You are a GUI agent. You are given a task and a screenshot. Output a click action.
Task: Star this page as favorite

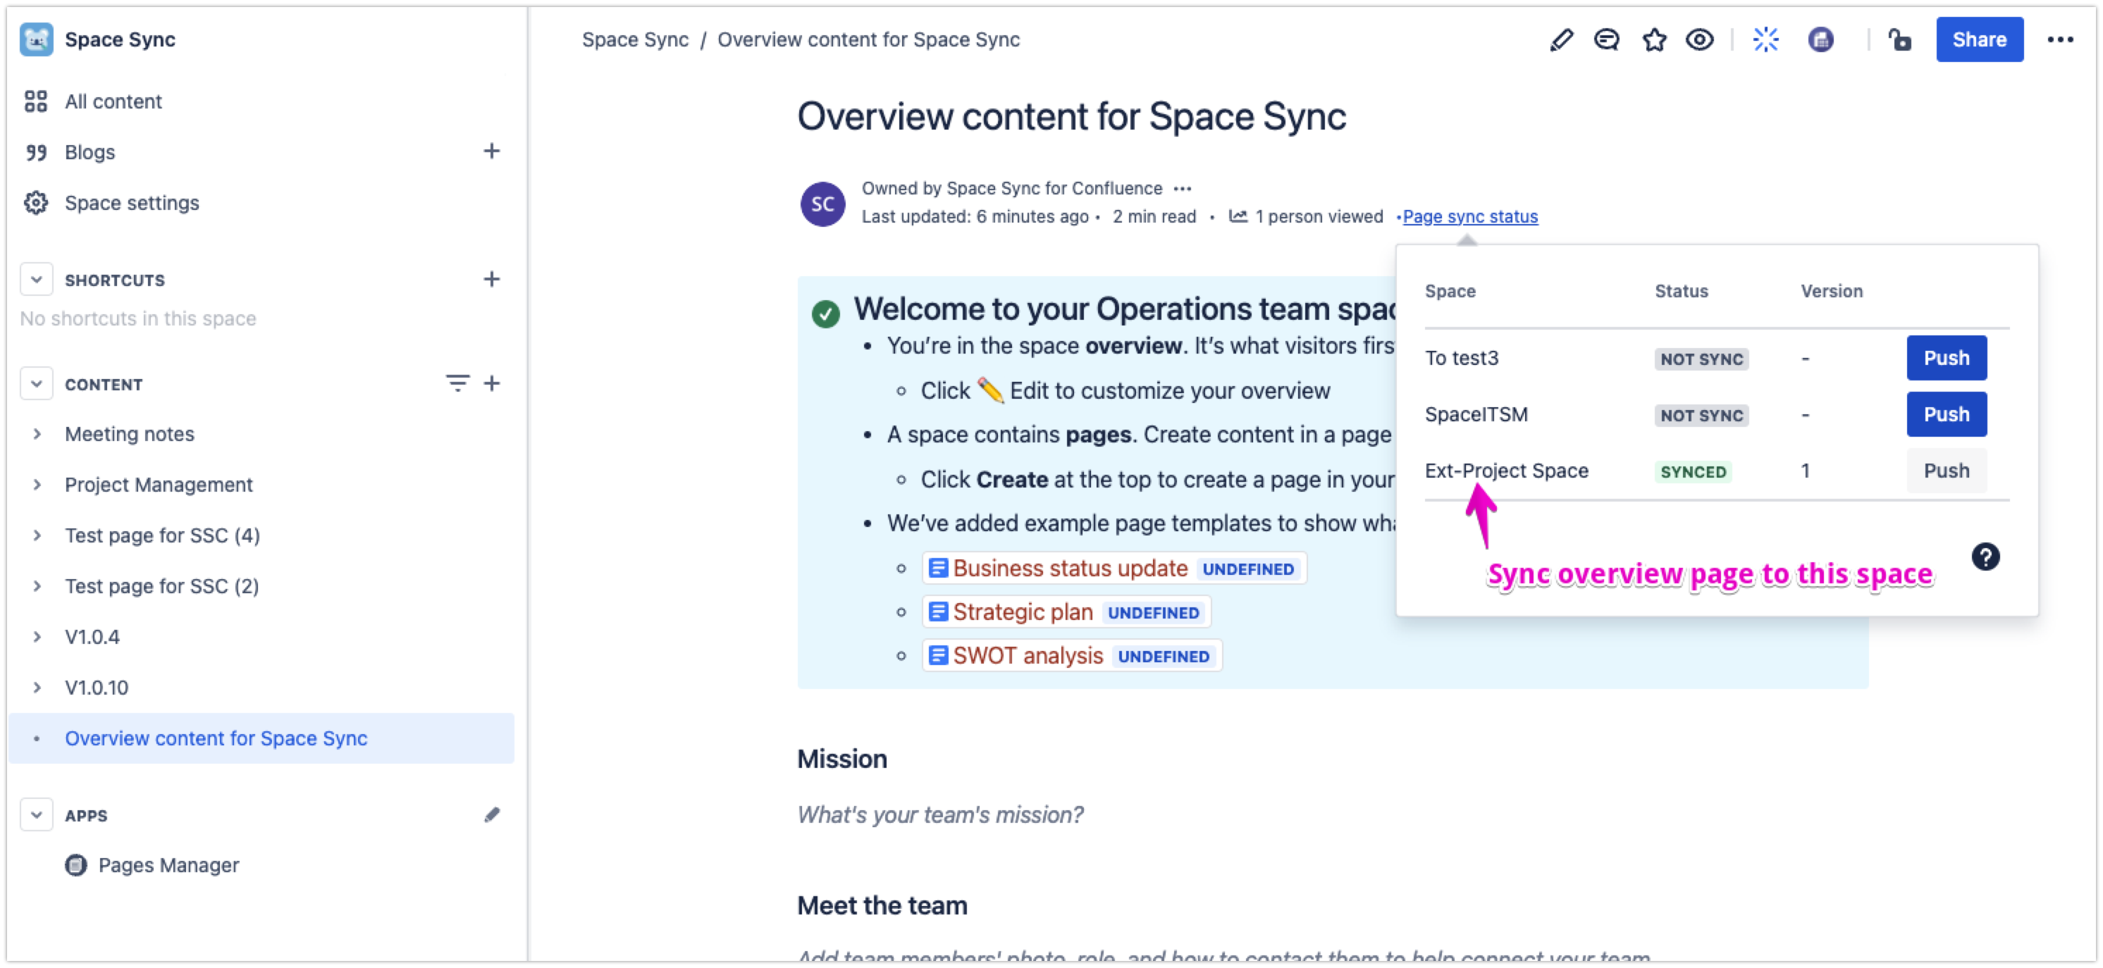click(x=1654, y=40)
